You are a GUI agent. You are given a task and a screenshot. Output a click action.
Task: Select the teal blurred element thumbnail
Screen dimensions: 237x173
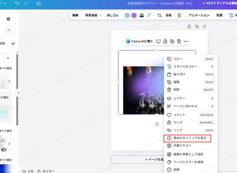click(4, 112)
